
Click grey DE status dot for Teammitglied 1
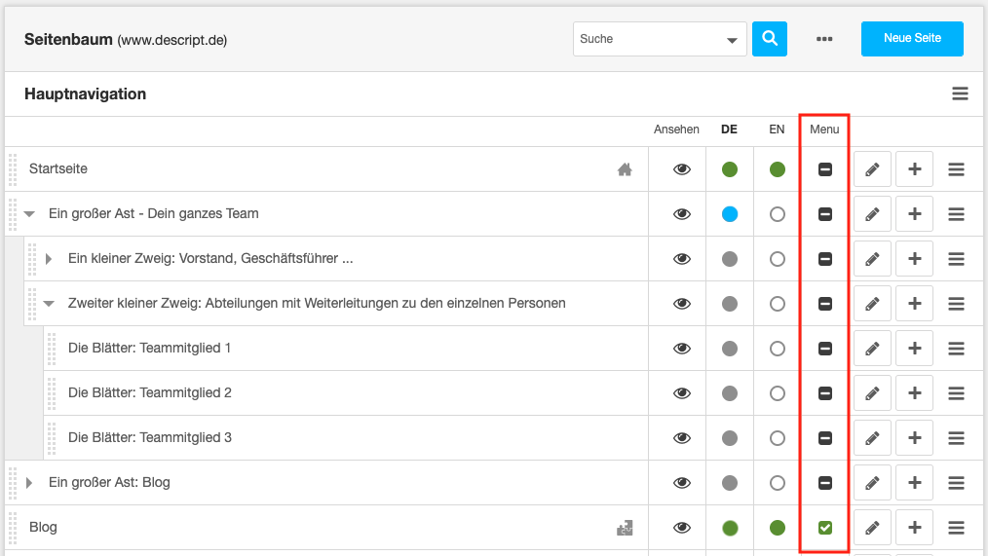pyautogui.click(x=730, y=349)
